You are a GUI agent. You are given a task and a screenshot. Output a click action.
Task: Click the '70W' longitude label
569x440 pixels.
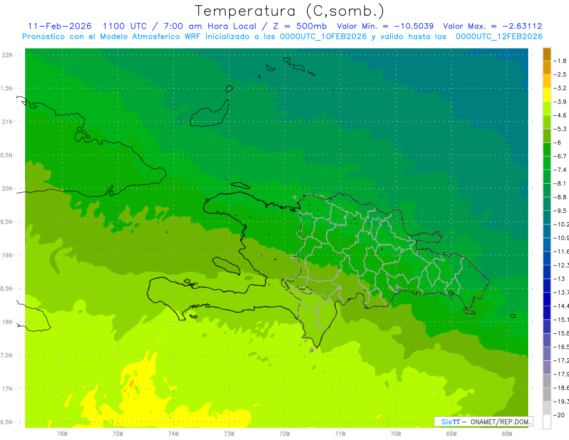pos(396,434)
